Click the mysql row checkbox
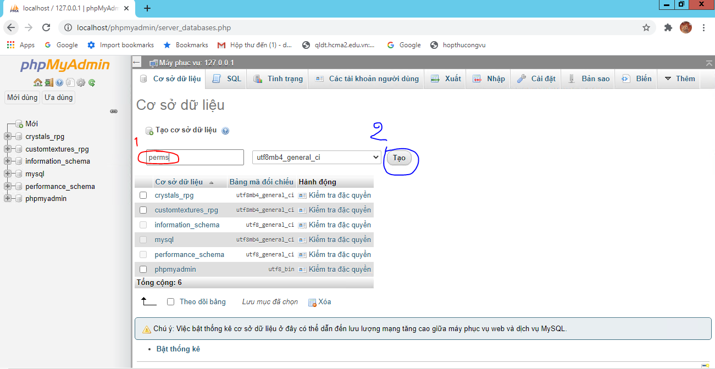The width and height of the screenshot is (715, 369). pyautogui.click(x=143, y=239)
